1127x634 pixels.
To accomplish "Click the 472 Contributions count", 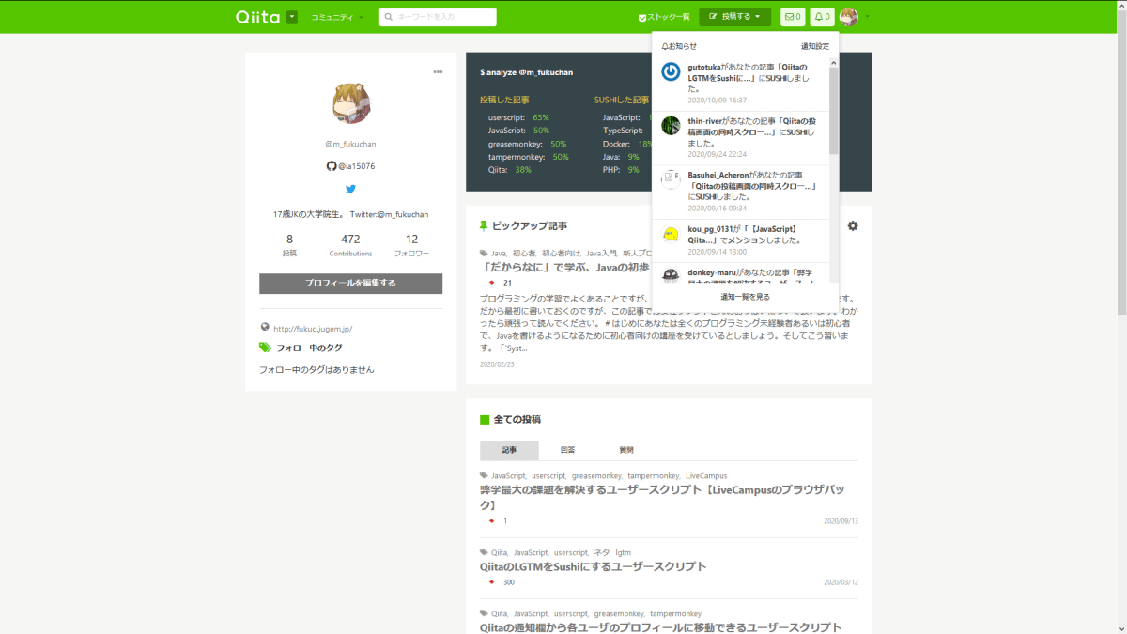I will [350, 245].
